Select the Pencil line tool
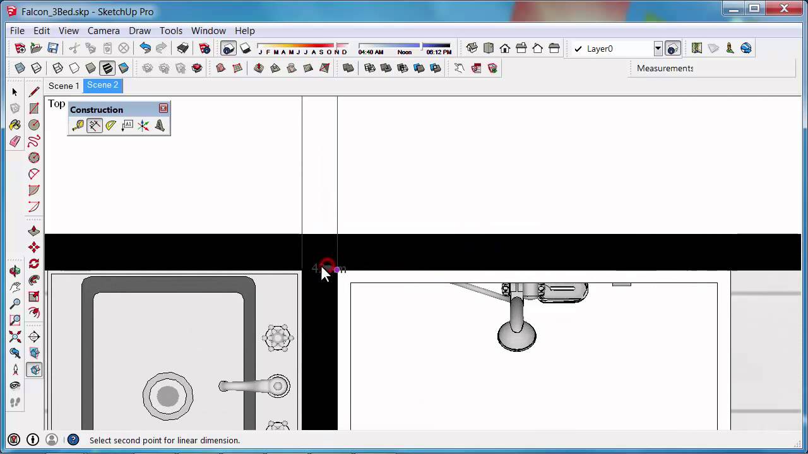808x454 pixels. (34, 92)
